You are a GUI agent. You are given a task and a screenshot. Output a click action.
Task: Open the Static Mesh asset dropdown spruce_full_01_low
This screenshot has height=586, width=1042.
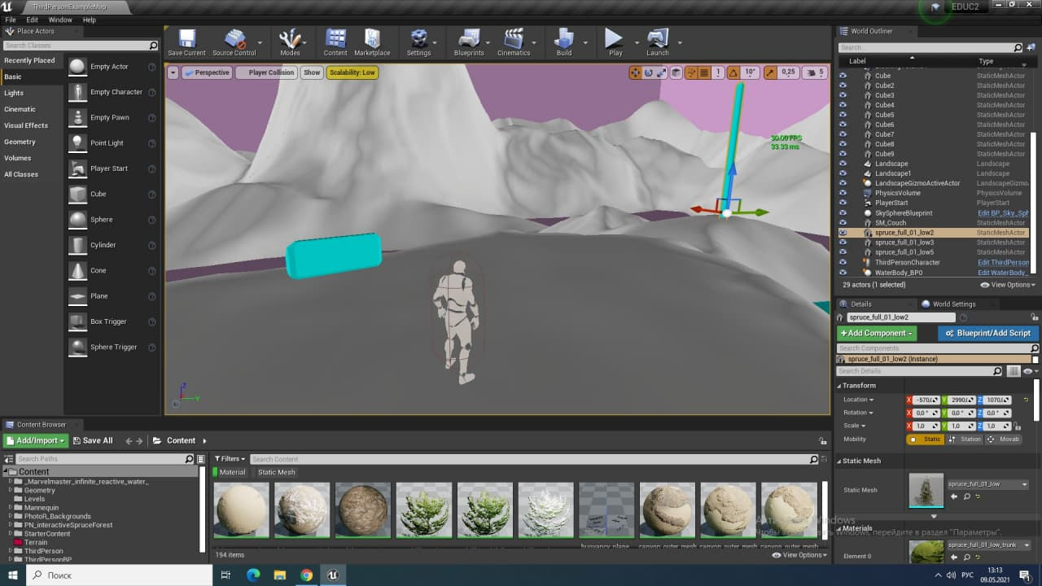pos(988,484)
